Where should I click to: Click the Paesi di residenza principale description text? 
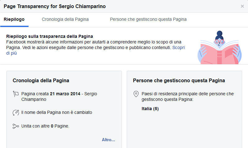(188, 96)
